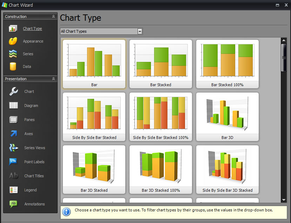Viewport: 291px width, 223px height.
Task: Open the Diagram settings page
Action: point(31,106)
